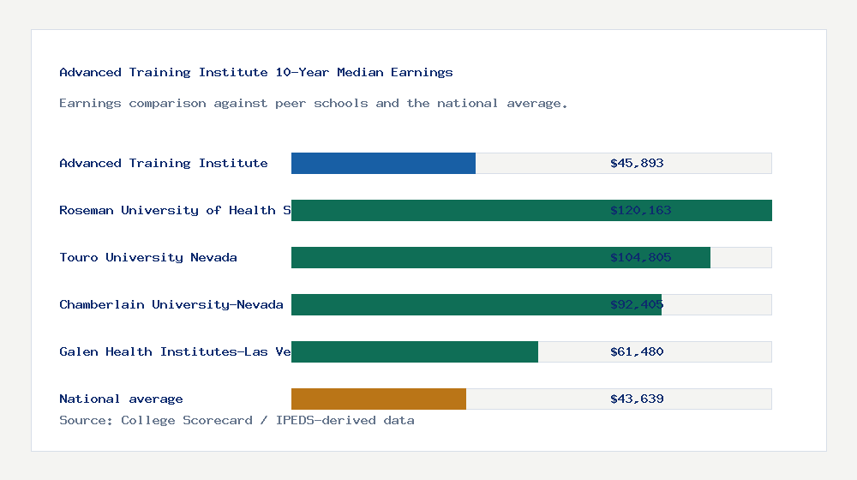Select the 'Touro University Nevada' label
The height and width of the screenshot is (480, 857).
pyautogui.click(x=148, y=257)
